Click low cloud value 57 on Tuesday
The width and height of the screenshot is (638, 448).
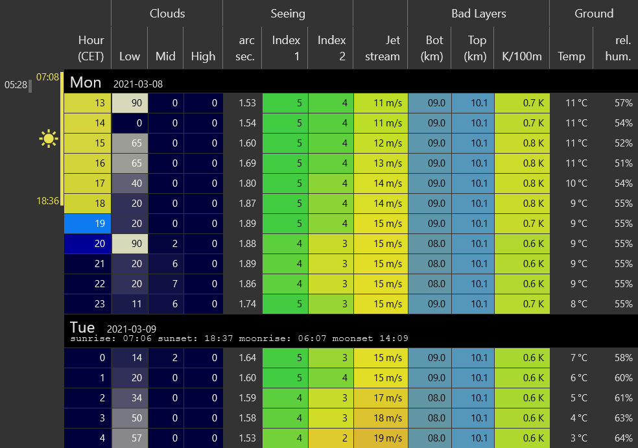click(x=130, y=438)
